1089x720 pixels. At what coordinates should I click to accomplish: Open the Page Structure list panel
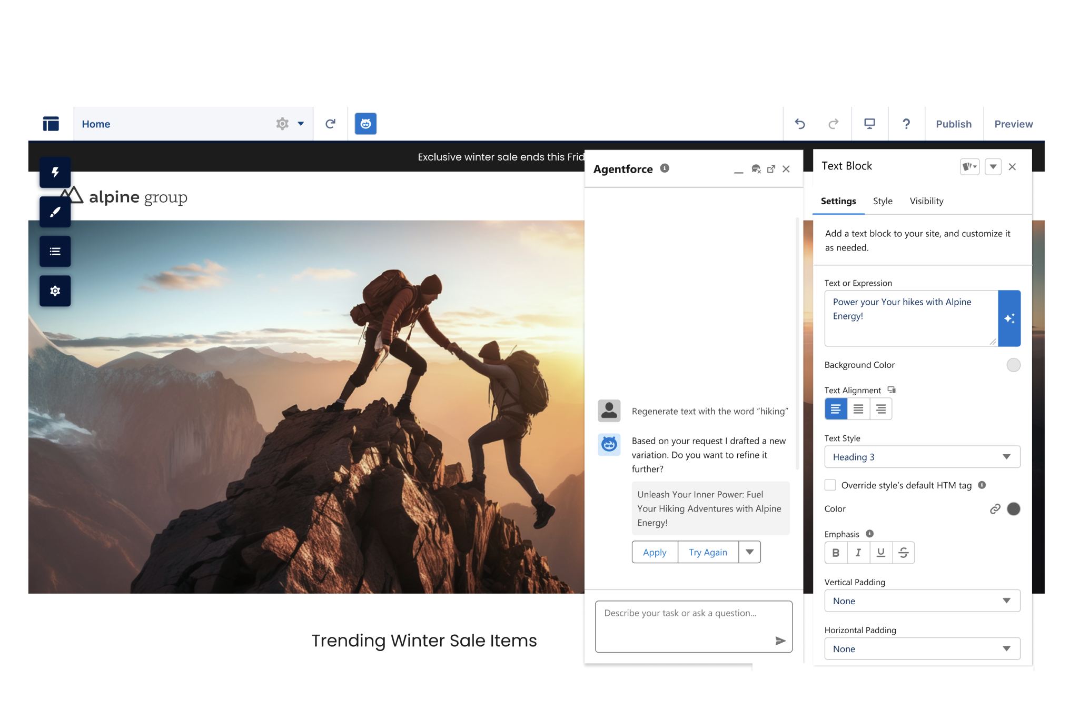pyautogui.click(x=55, y=252)
